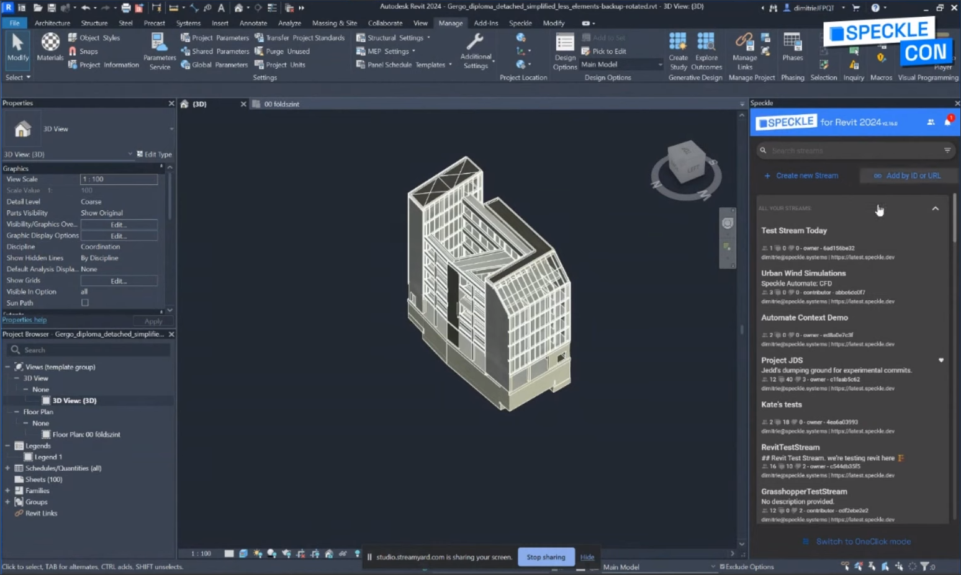
Task: Open the File menu
Action: pos(14,23)
